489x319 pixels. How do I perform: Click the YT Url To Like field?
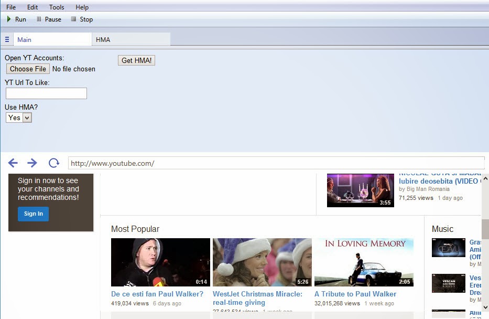pos(46,93)
